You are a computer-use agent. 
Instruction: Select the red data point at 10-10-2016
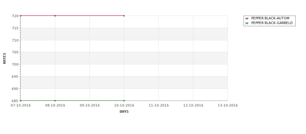pos(124,16)
